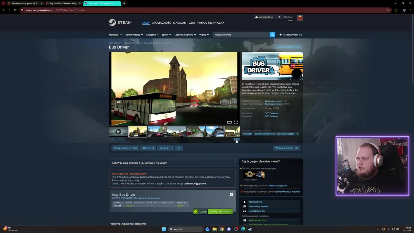414x233 pixels.
Task: Open Centrum społeczności button
Action: click(x=288, y=47)
